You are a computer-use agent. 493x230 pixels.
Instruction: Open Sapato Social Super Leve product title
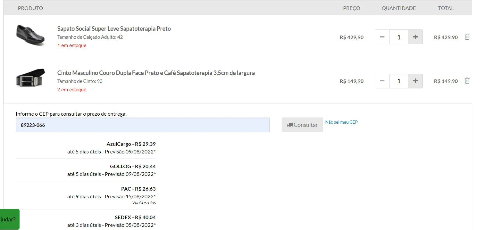(x=114, y=29)
